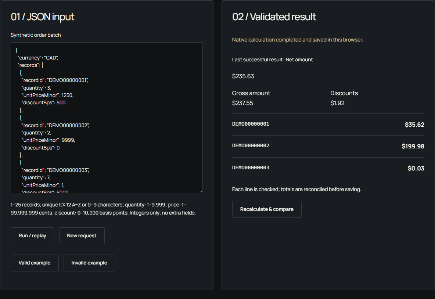Click the Last successful result · Net amount label
Viewport: 435px width, 299px height.
point(273,60)
